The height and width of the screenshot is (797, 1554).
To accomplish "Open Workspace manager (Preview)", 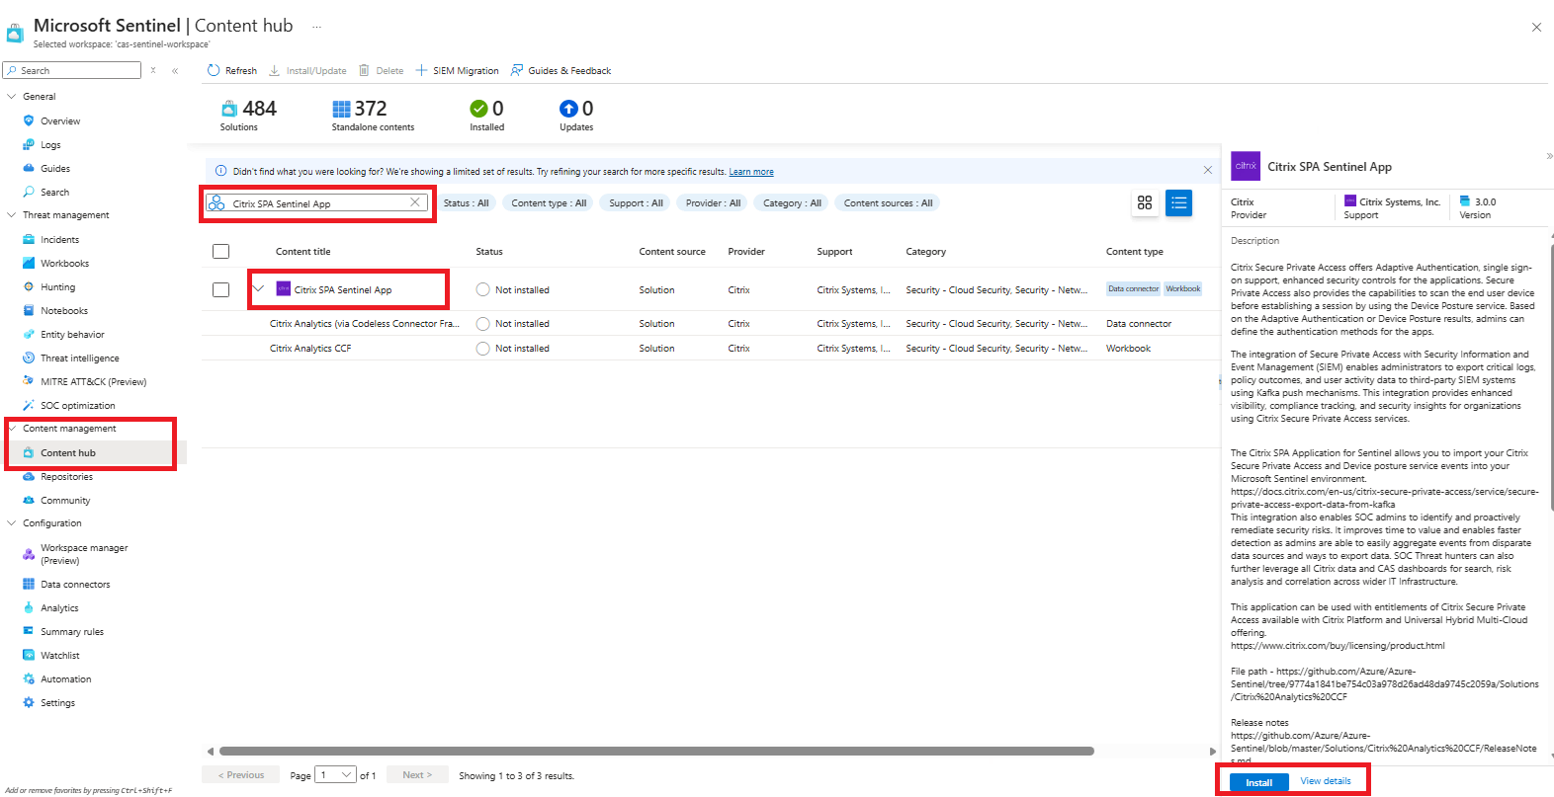I will pos(84,554).
